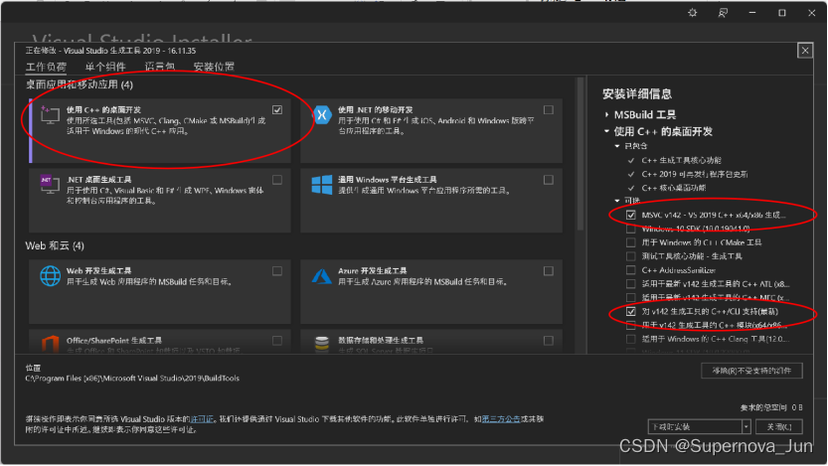The width and height of the screenshot is (828, 466).
Task: Click the install location path text
Action: (132, 379)
